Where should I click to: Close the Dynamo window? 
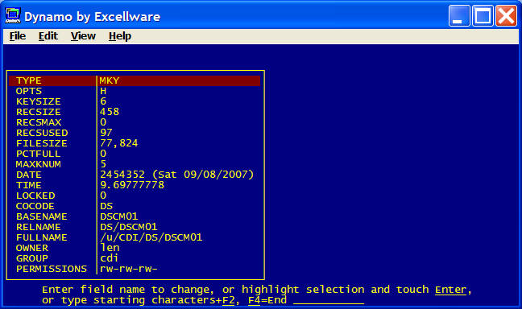point(506,15)
